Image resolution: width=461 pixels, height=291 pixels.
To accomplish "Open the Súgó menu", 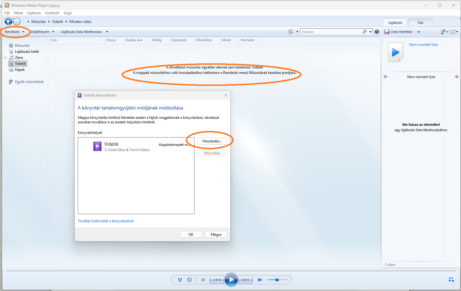I will pos(68,13).
